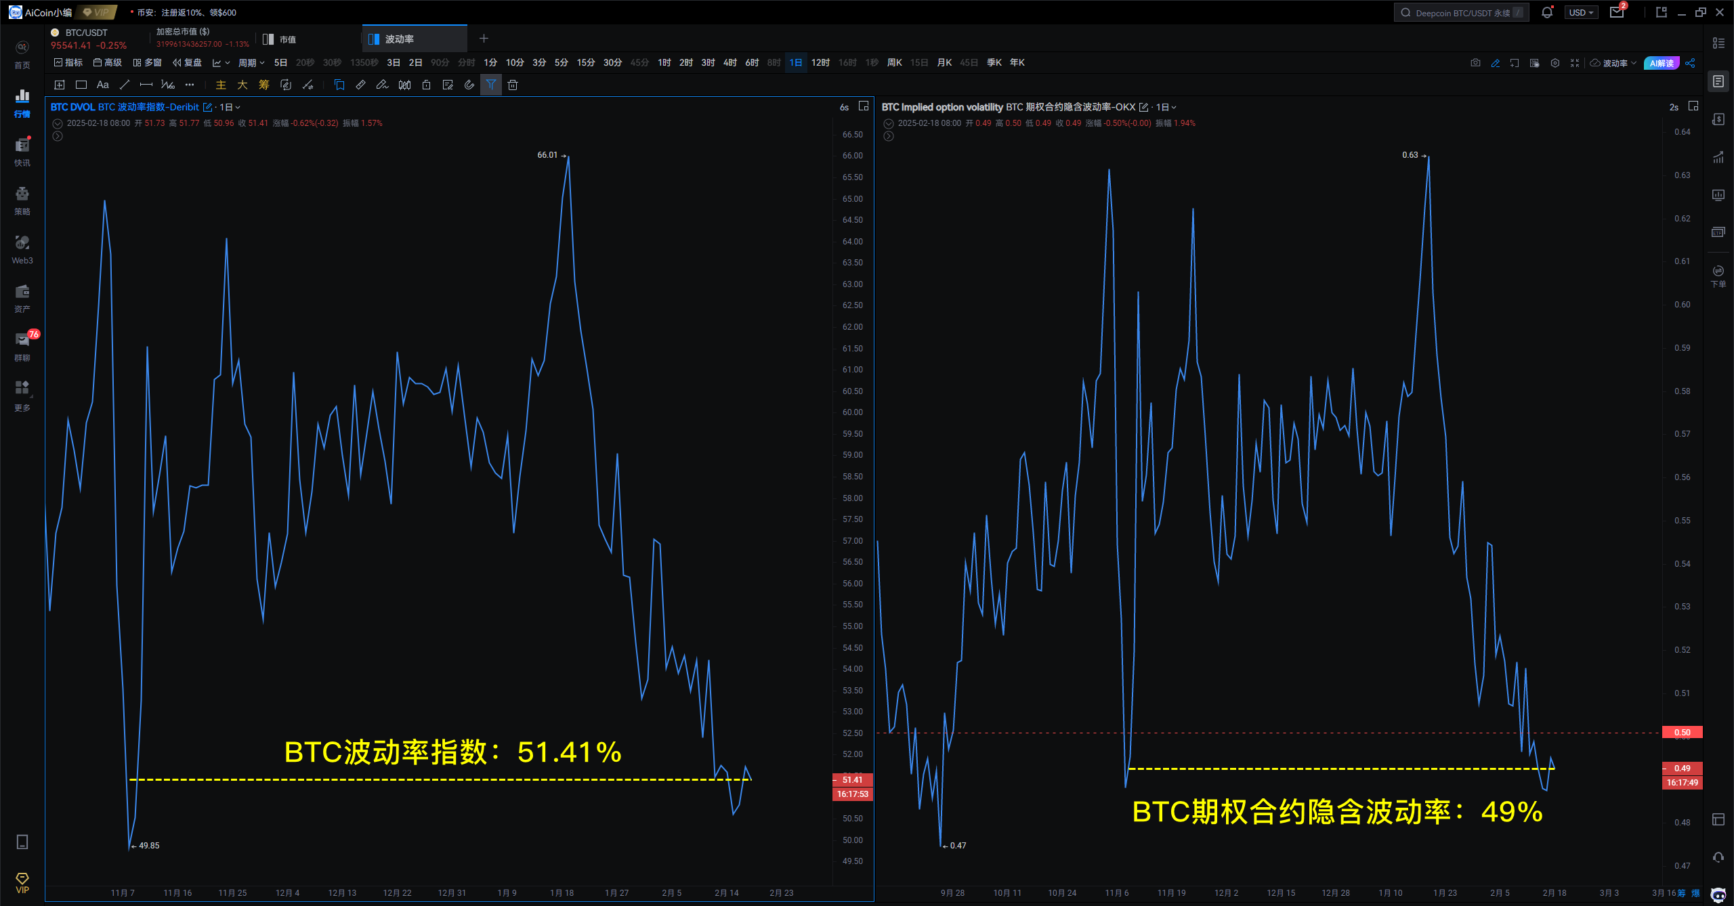Select the 4时 timeframe
1734x906 pixels.
[729, 63]
